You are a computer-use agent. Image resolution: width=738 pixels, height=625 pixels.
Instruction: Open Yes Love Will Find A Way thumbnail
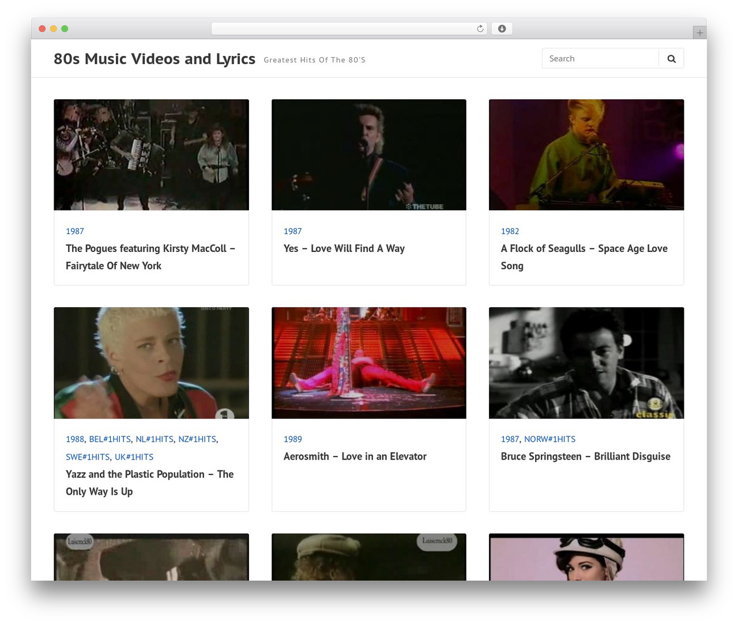(x=369, y=155)
